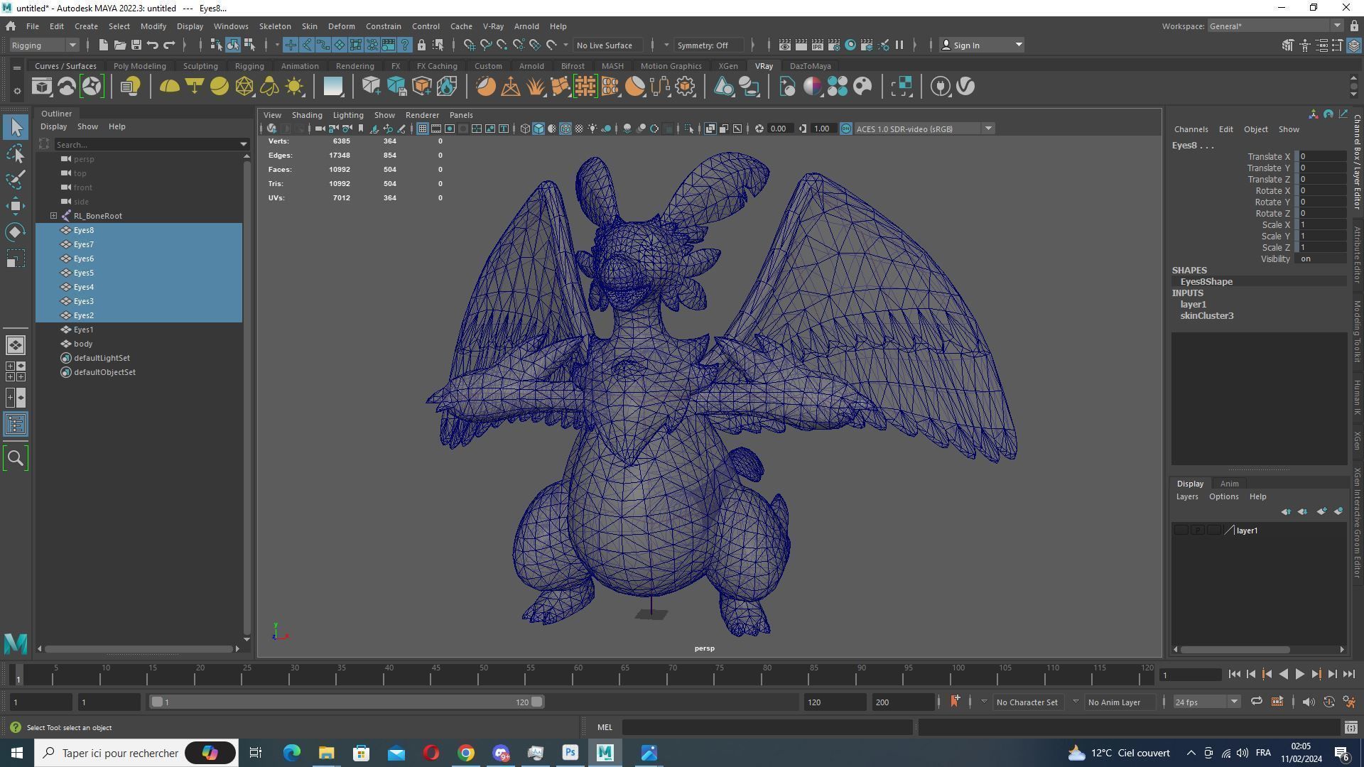Open the Skeleton menu
The width and height of the screenshot is (1364, 767).
point(275,26)
